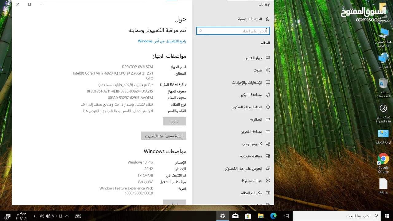393x221 pixels.
Task: Click the battery icon beside البطارية
Action: tap(268, 119)
